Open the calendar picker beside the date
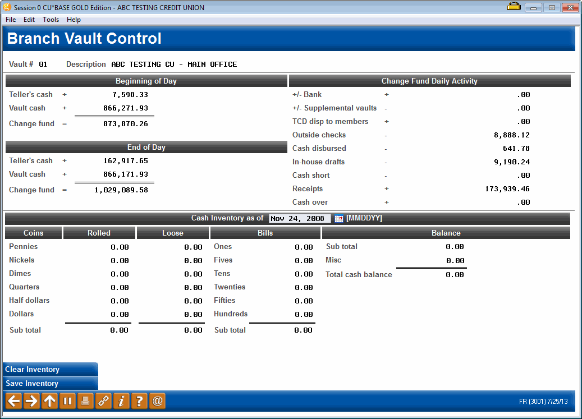 click(x=338, y=219)
